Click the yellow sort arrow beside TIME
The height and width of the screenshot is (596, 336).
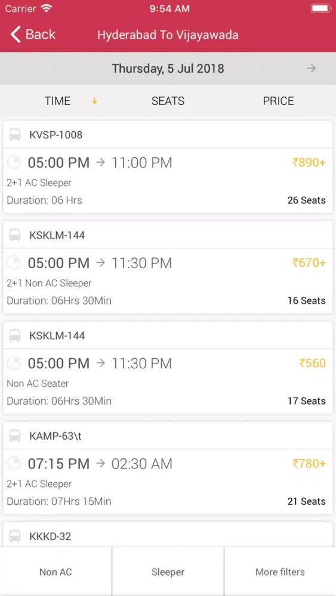94,101
